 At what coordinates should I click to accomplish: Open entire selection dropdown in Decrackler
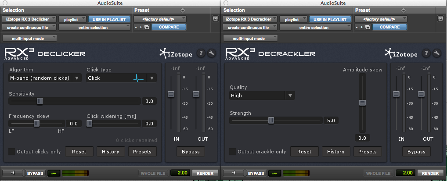tap(316, 28)
